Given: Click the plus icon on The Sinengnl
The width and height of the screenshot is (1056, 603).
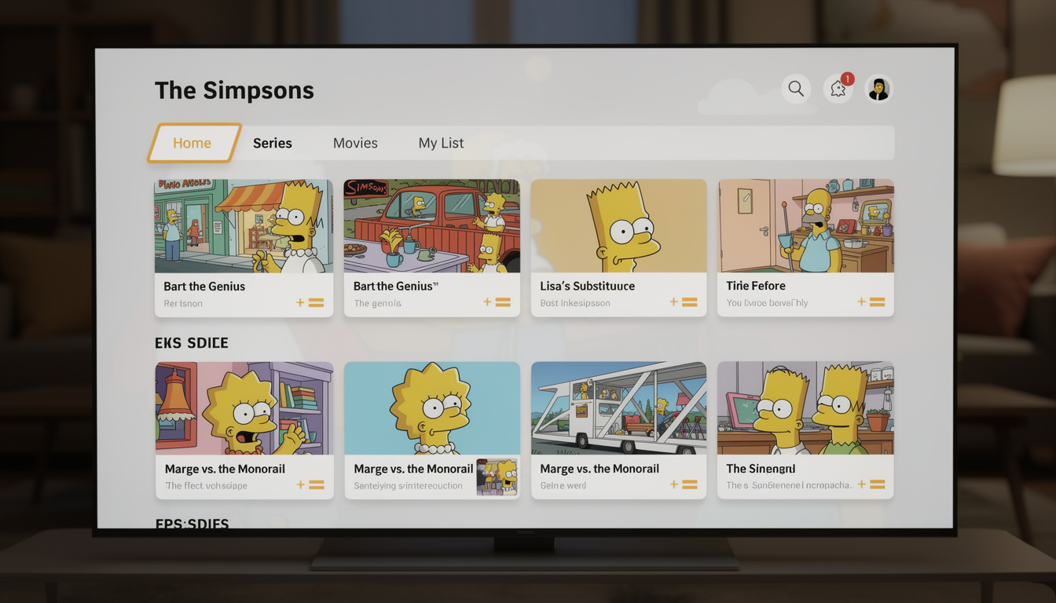Looking at the screenshot, I should coord(861,484).
